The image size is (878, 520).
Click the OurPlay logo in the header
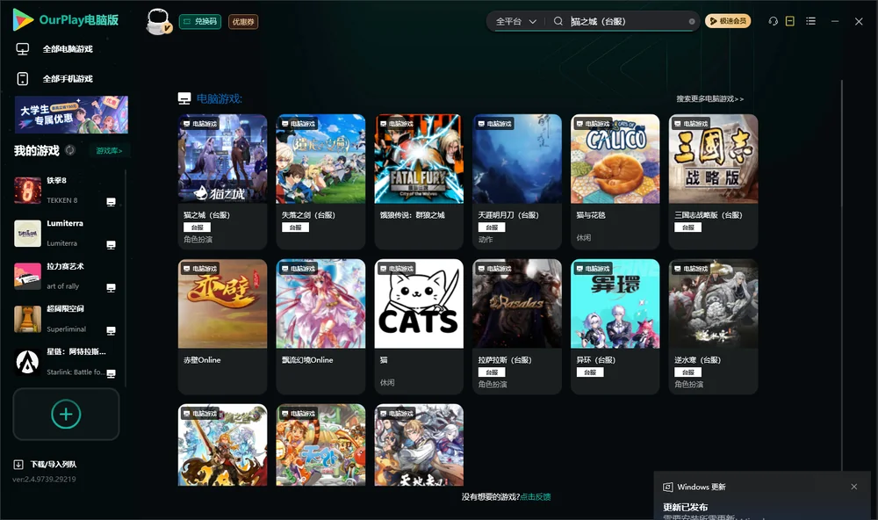pyautogui.click(x=65, y=20)
